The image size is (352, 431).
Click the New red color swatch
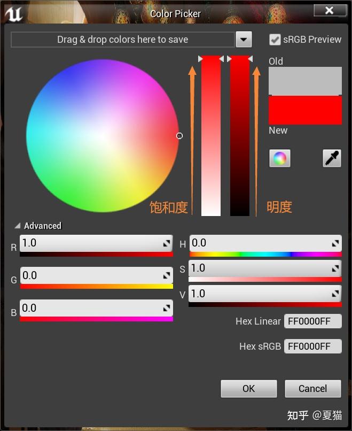305,110
